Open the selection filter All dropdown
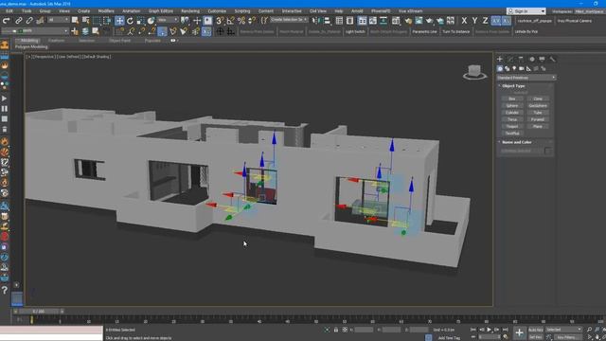Viewport: 606px width, 341px height. [x=58, y=20]
